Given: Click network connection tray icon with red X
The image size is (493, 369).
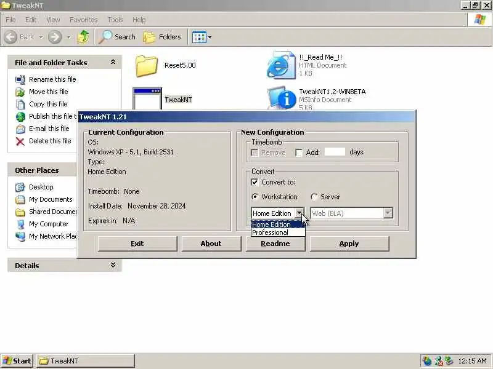Looking at the screenshot, I should point(438,361).
